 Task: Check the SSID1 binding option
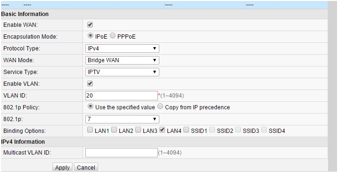coord(187,130)
